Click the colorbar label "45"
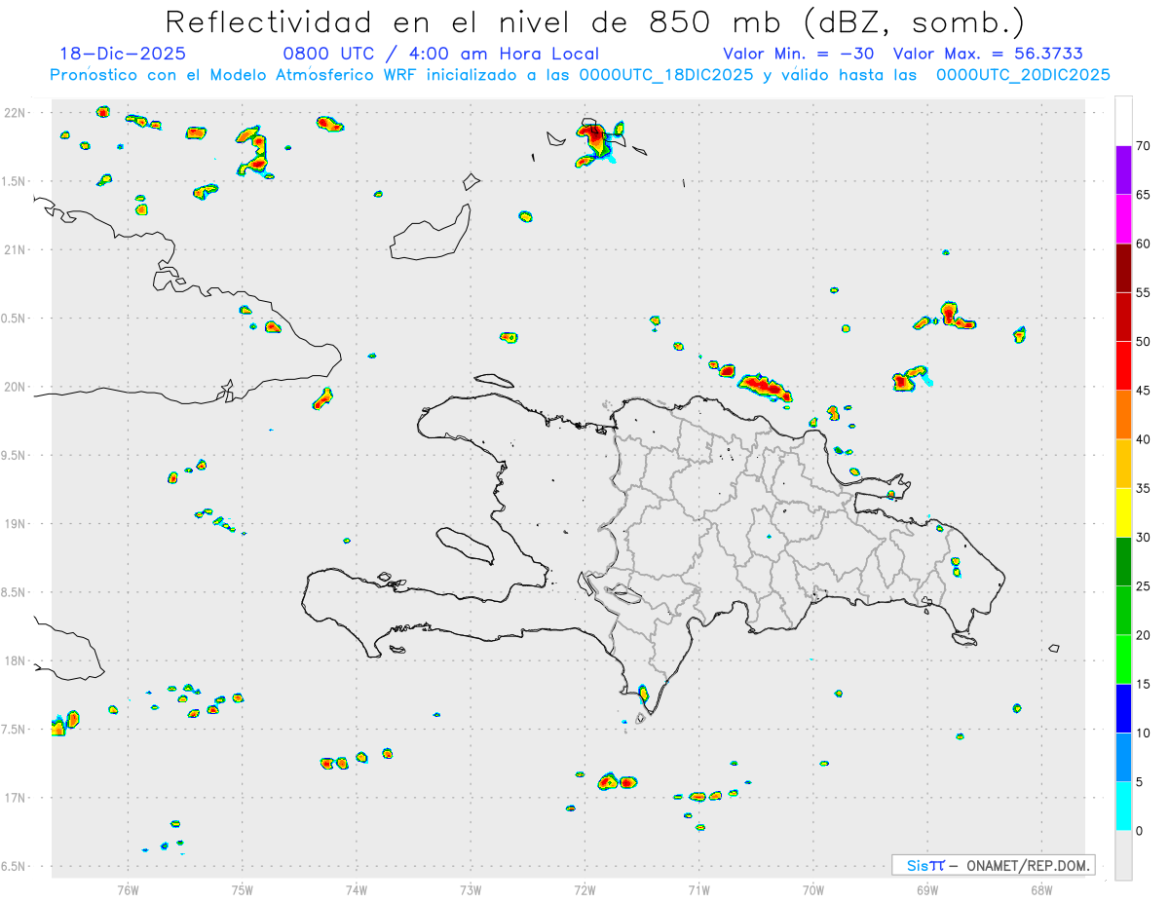The image size is (1169, 903). coord(1143,391)
